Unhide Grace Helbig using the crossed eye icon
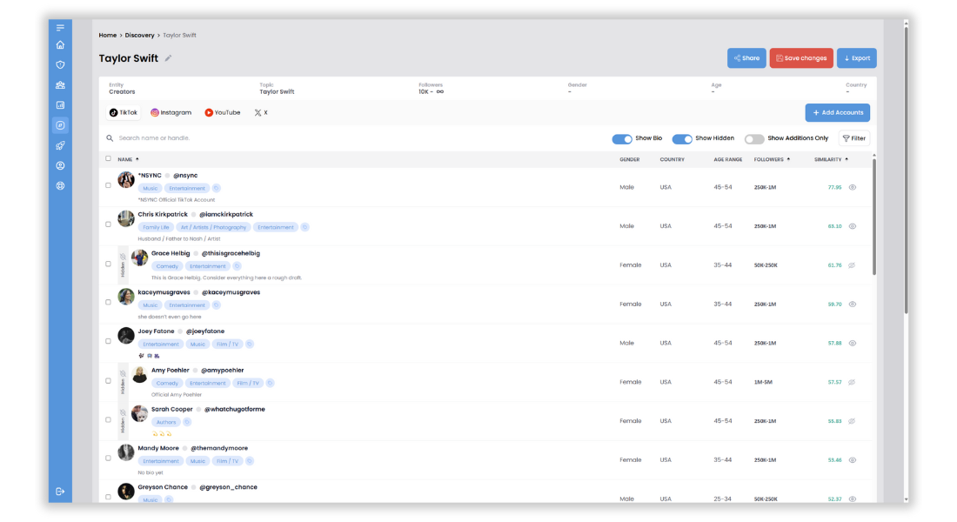Screen dimensions: 957x522 [852, 265]
